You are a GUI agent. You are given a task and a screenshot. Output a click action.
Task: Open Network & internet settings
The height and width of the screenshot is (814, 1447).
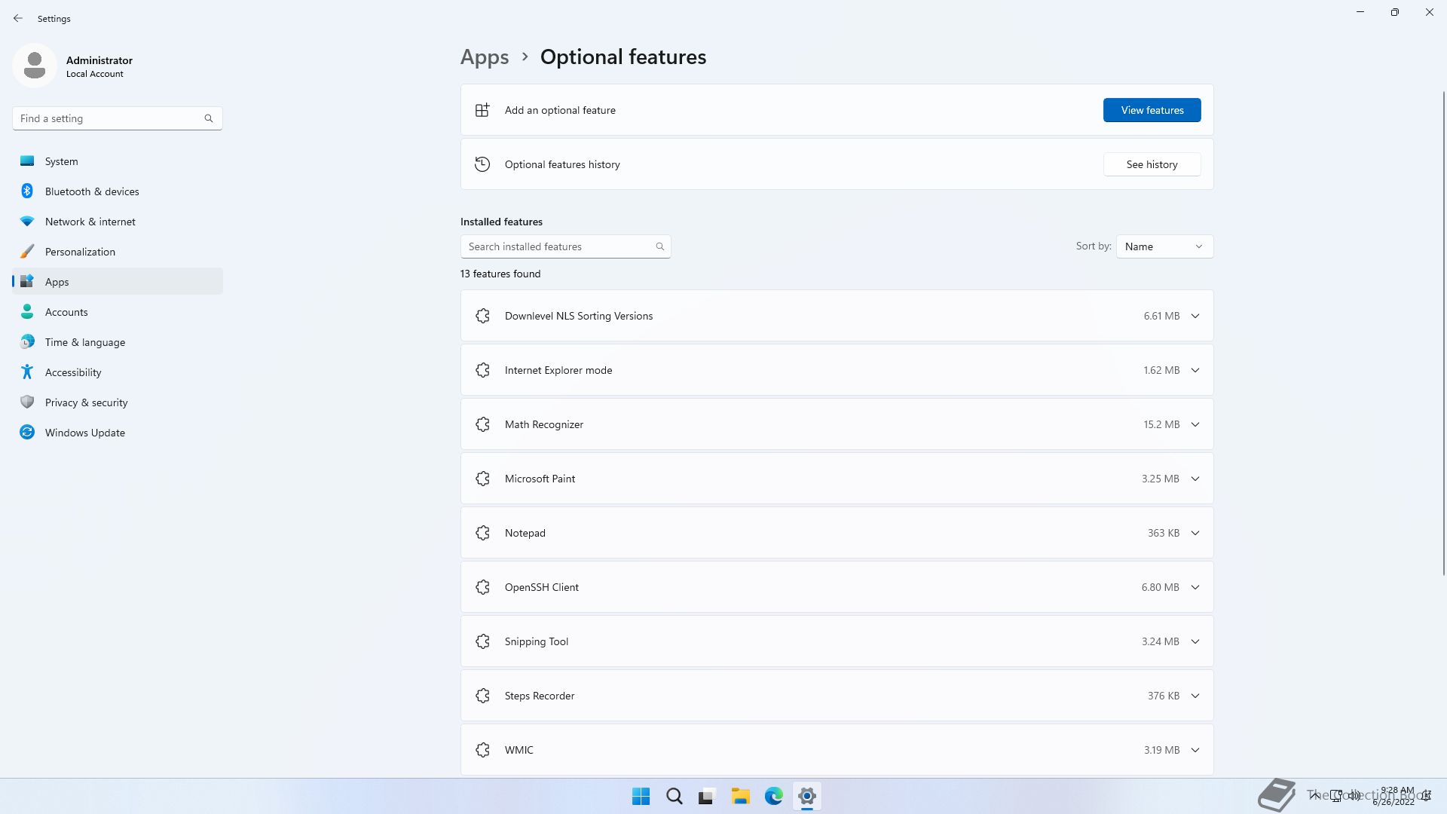(x=118, y=222)
